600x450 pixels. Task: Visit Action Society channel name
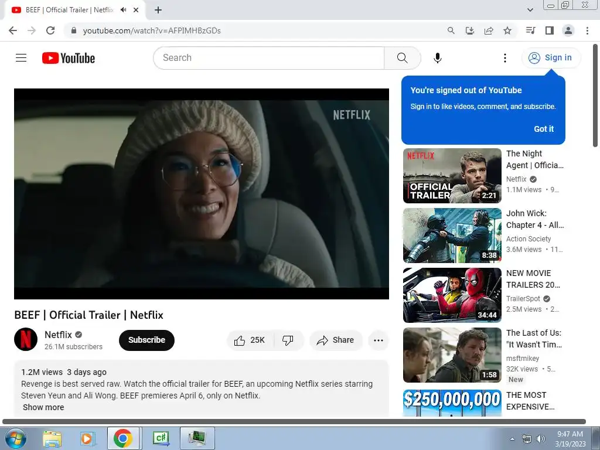(529, 239)
